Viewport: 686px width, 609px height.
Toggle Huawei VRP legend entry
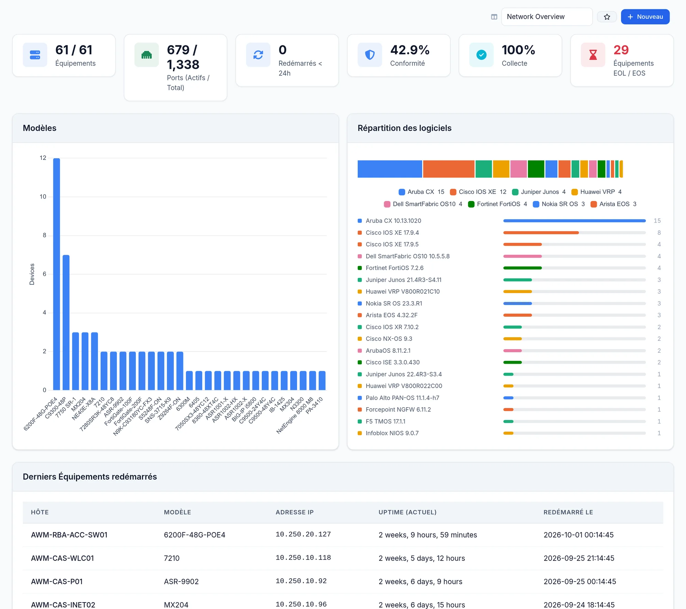[596, 192]
